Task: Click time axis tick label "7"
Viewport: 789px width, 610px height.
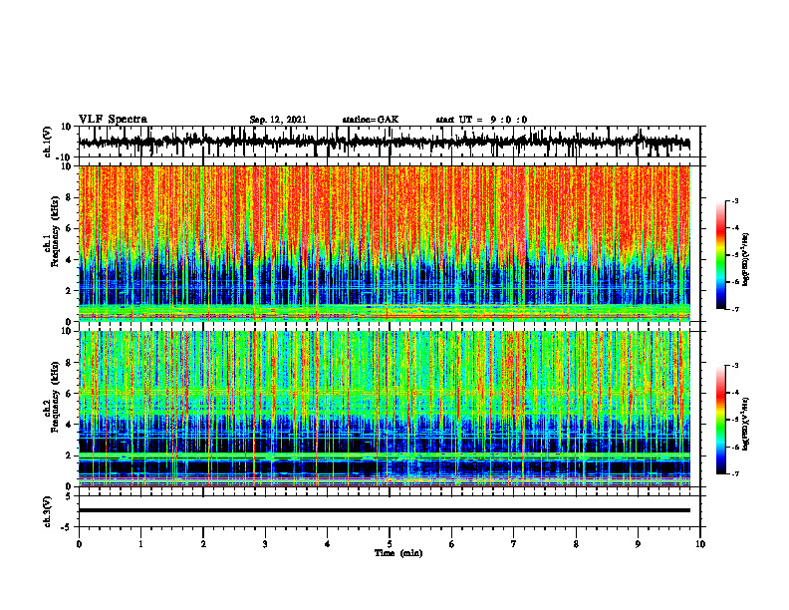Action: [514, 544]
